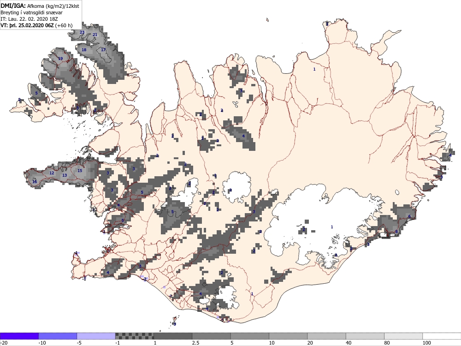Viewport: 461px width, 346px height.
Task: Select the legend tick label 100
Action: (427, 343)
